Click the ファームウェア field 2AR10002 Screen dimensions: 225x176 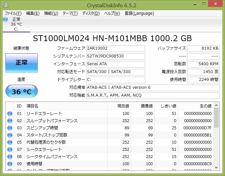coord(116,48)
